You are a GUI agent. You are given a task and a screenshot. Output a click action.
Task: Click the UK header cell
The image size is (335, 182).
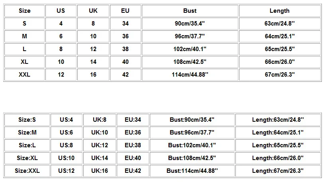93,11
